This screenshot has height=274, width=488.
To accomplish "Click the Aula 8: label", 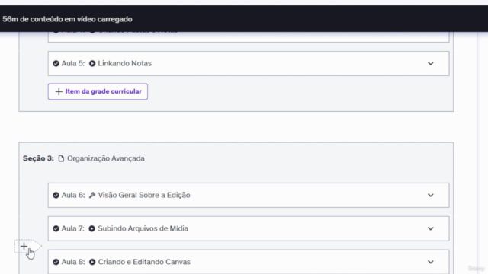I will [73, 262].
